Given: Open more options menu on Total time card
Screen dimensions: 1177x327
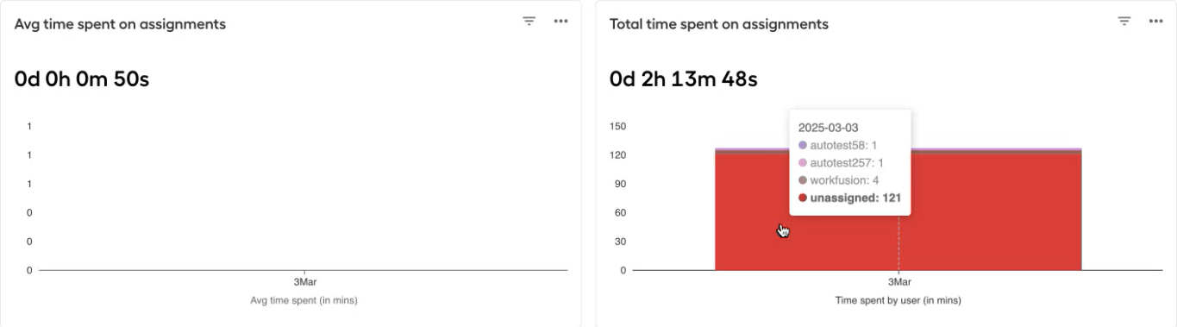Looking at the screenshot, I should 1156,22.
